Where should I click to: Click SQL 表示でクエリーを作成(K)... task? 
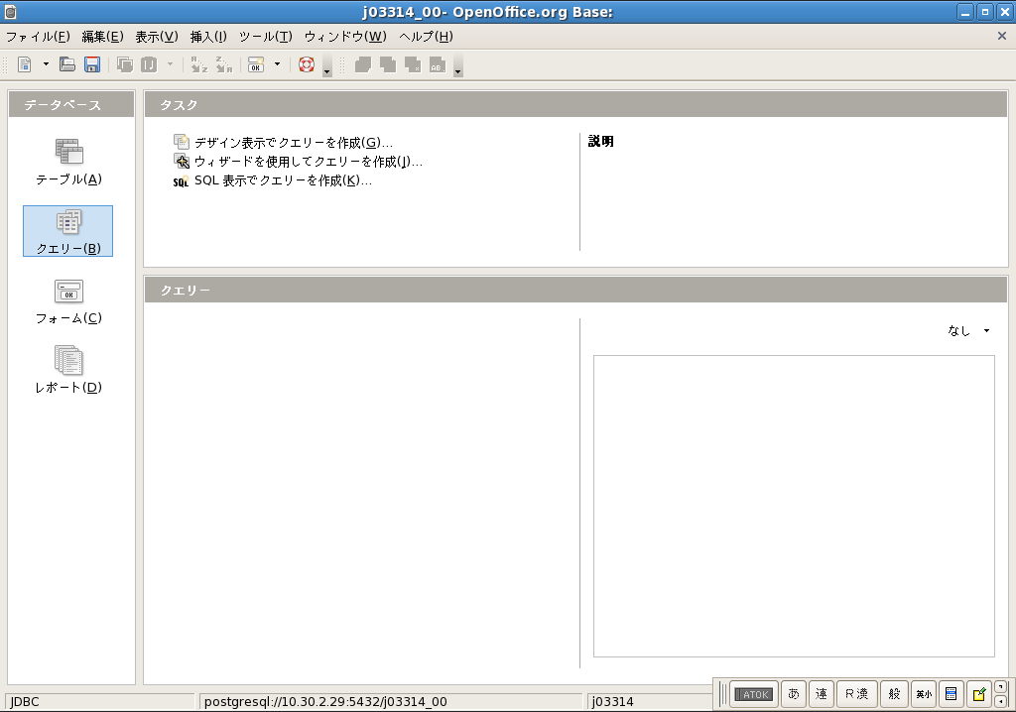[x=273, y=180]
